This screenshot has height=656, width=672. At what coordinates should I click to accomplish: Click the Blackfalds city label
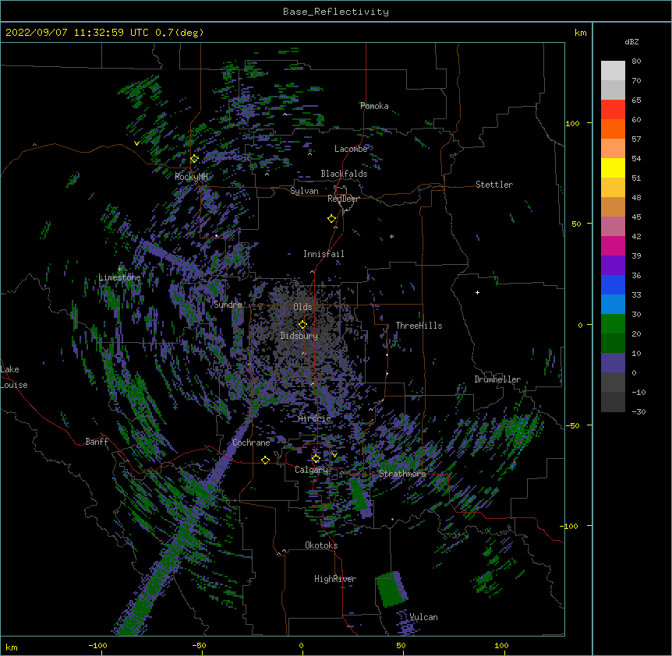(344, 174)
